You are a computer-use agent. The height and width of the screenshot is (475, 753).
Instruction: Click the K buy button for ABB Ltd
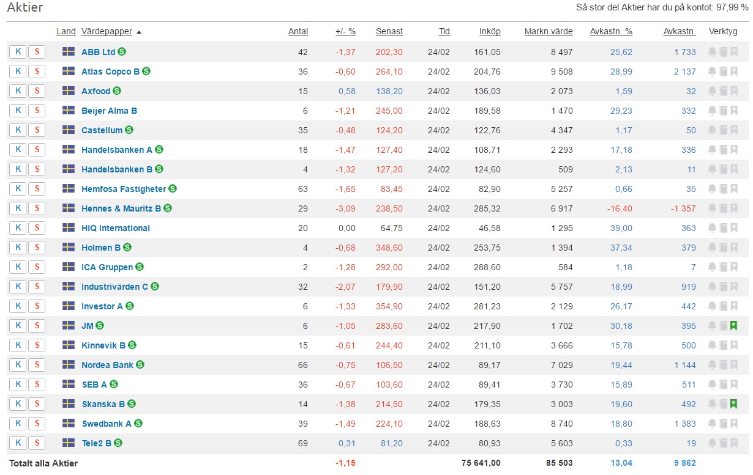click(18, 52)
